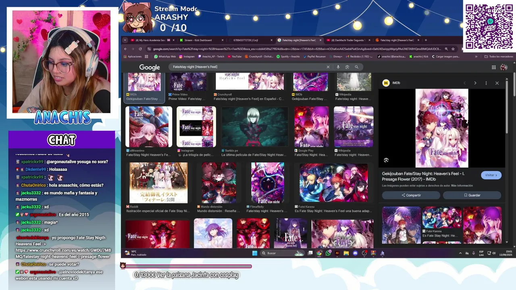Switch to the last Fate/stay night tab
Screen dimensions: 516x290
[x=397, y=40]
